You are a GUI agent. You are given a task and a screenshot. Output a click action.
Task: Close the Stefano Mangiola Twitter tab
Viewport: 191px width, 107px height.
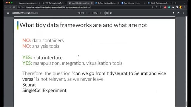pyautogui.click(x=118, y=3)
